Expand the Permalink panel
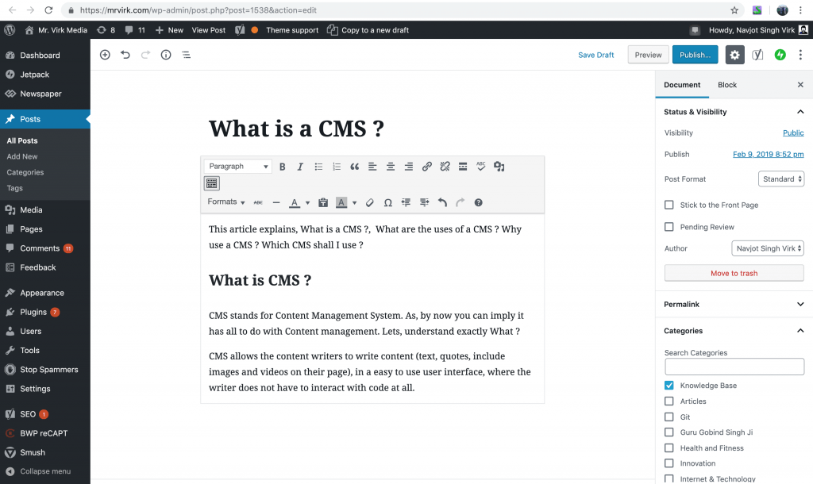 (x=800, y=304)
